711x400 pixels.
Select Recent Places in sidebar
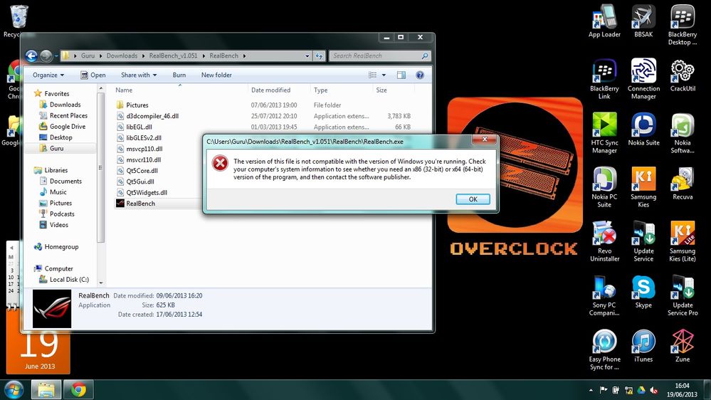(68, 115)
